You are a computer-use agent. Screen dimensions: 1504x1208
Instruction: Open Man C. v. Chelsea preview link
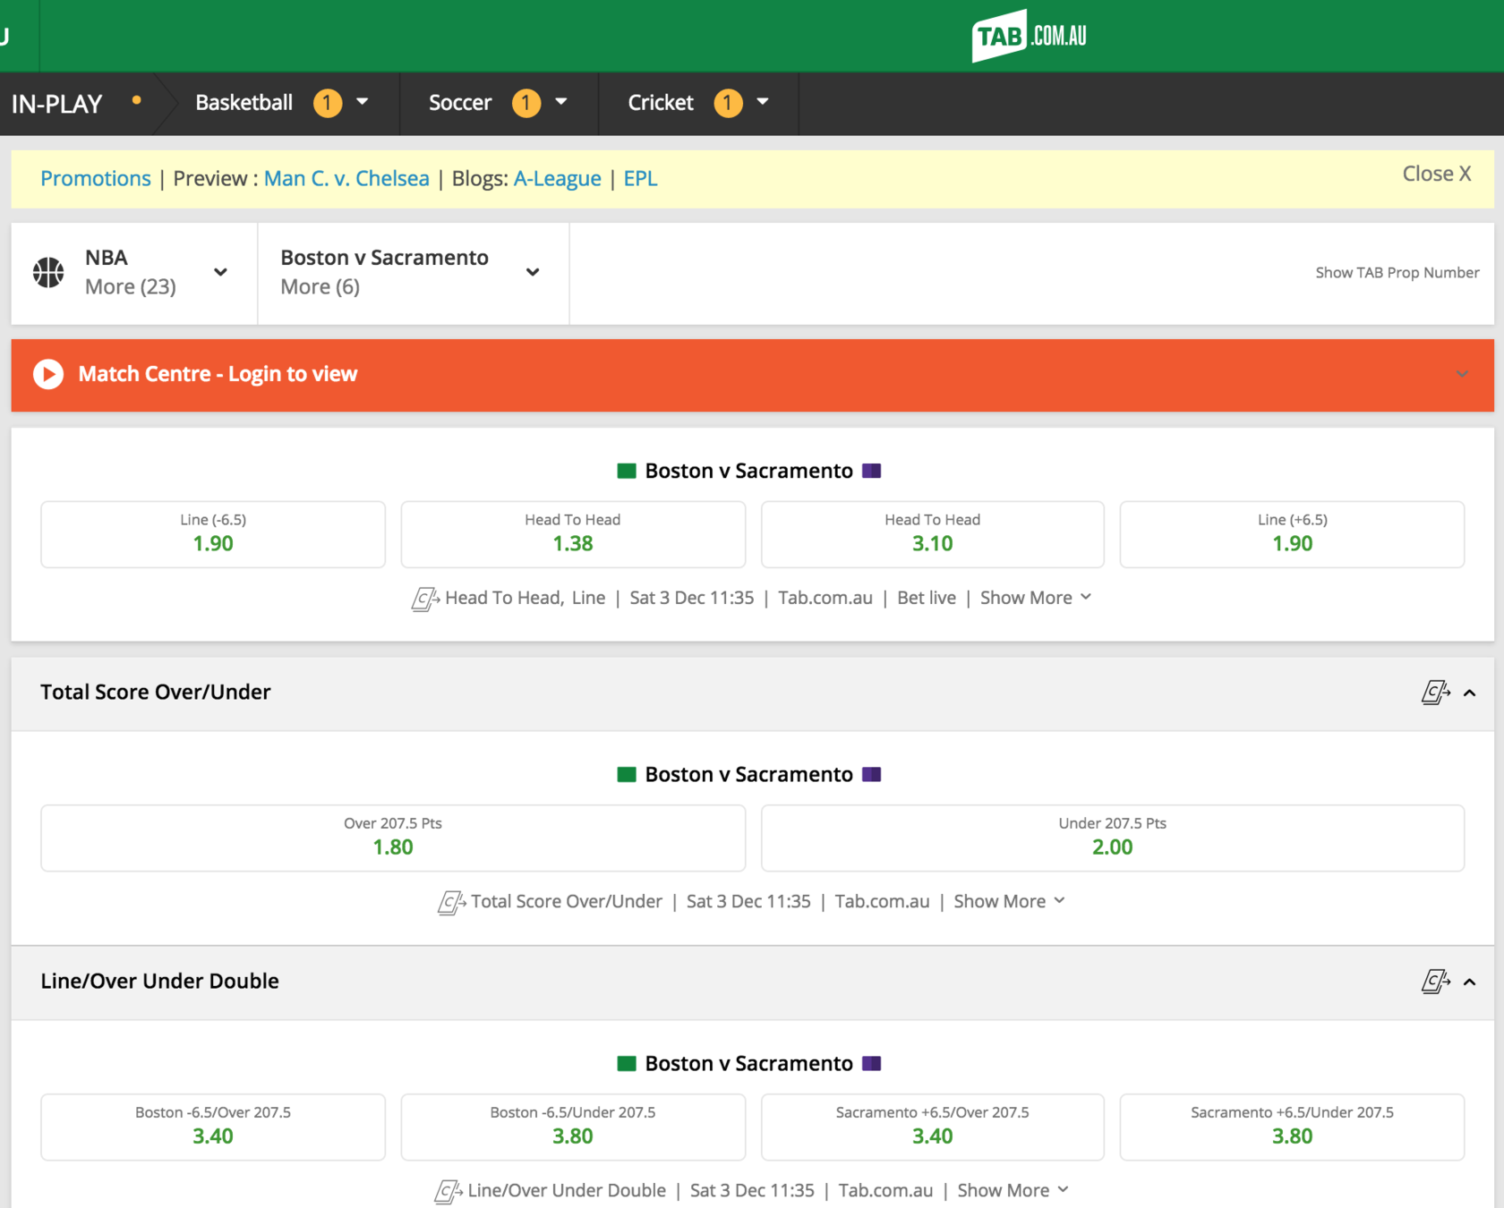coord(346,178)
